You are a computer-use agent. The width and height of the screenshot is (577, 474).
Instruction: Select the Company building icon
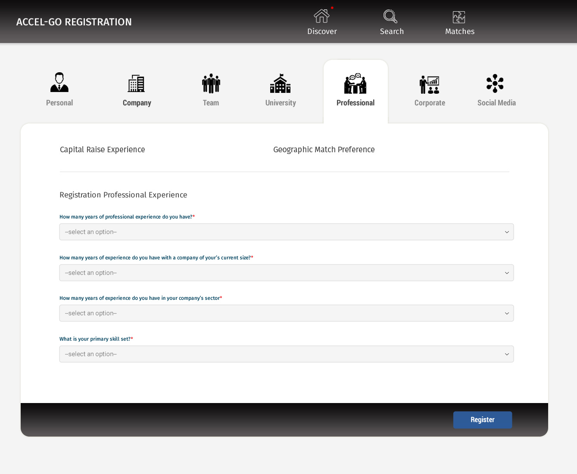tap(136, 83)
